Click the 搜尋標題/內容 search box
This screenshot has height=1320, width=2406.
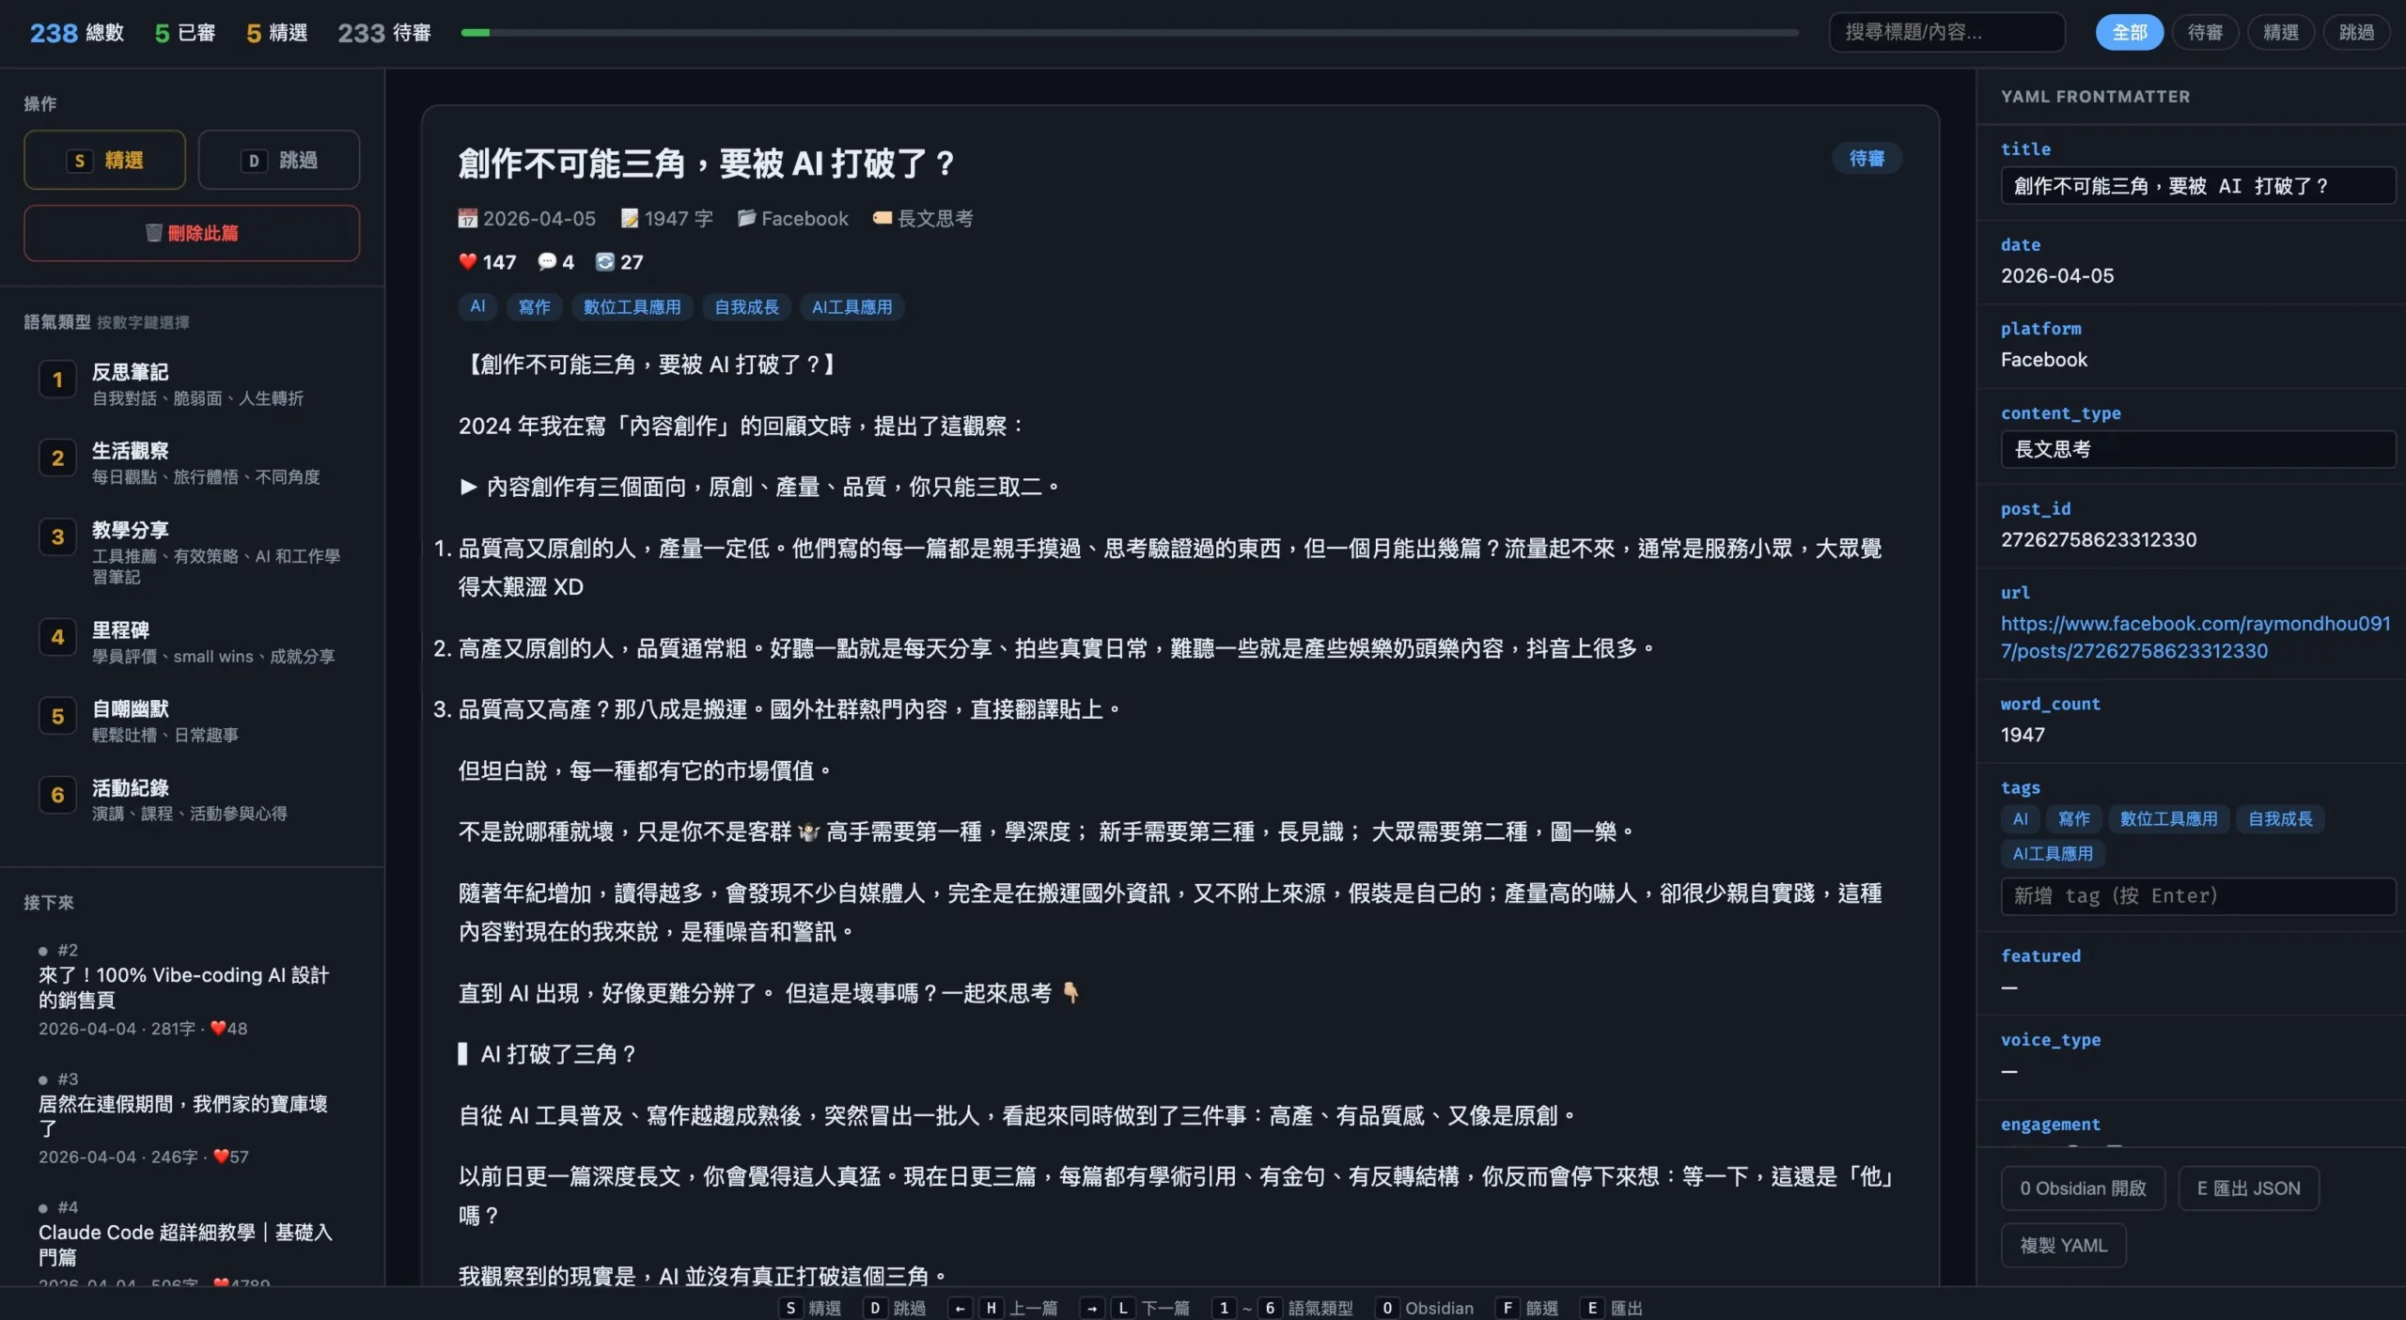[x=1945, y=31]
